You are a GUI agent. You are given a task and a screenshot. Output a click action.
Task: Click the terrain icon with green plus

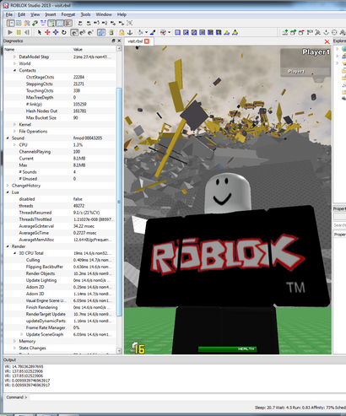[285, 32]
